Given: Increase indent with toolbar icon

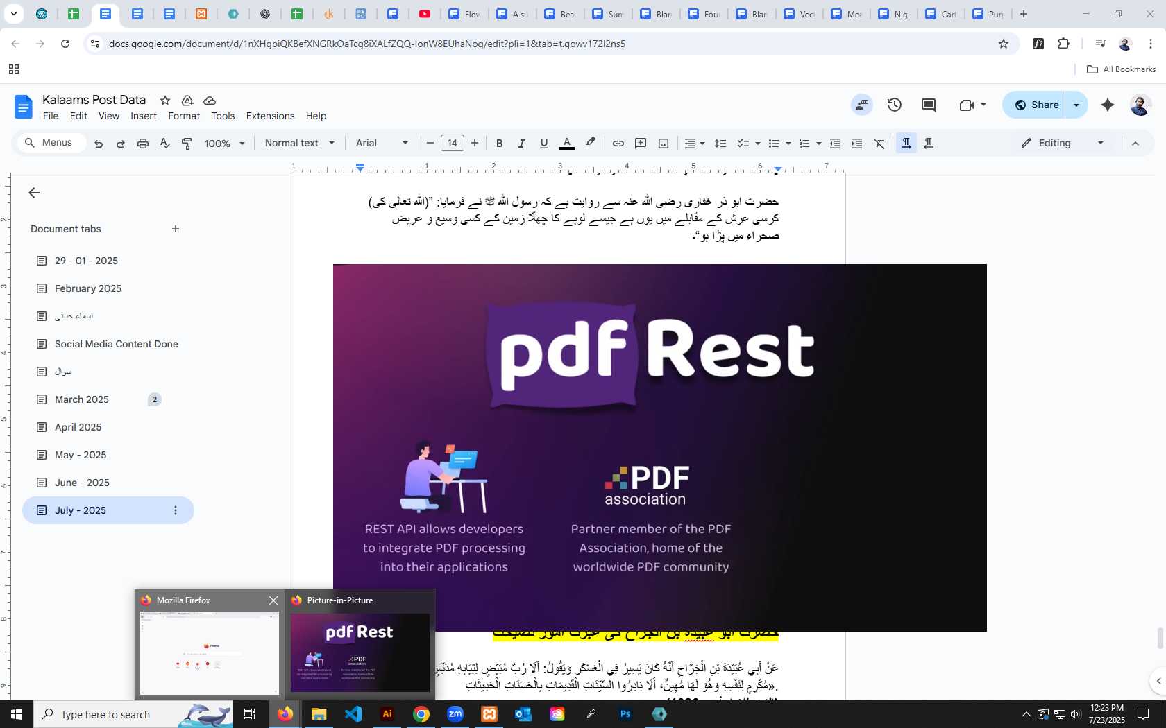Looking at the screenshot, I should point(857,144).
